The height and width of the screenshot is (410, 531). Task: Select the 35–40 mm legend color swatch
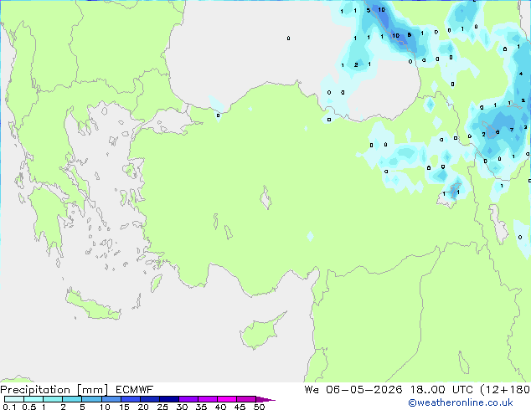(208, 399)
